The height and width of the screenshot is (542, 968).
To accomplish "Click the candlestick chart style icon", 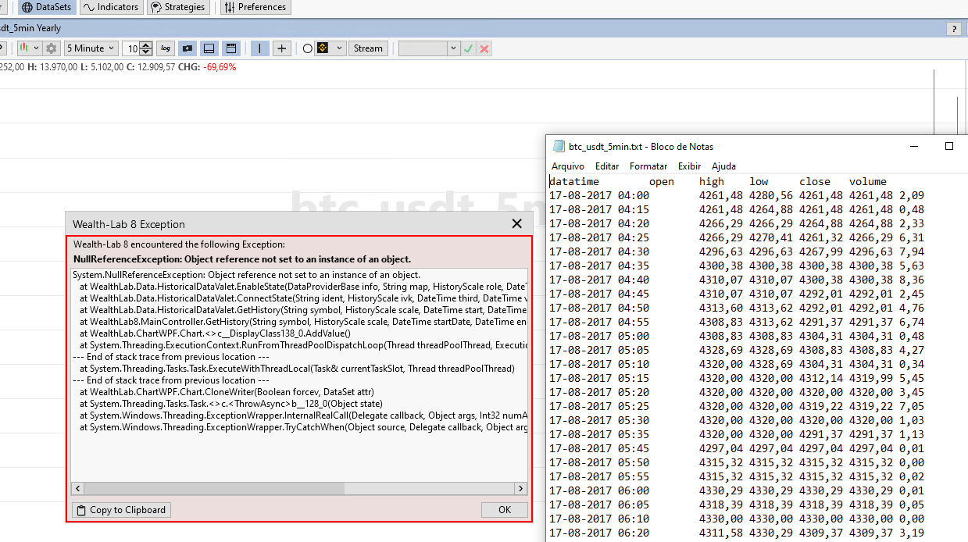I will pos(26,48).
